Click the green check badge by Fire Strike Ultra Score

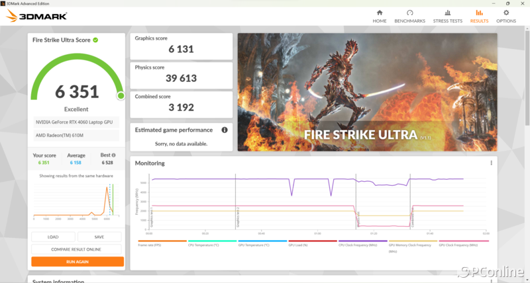coord(96,40)
